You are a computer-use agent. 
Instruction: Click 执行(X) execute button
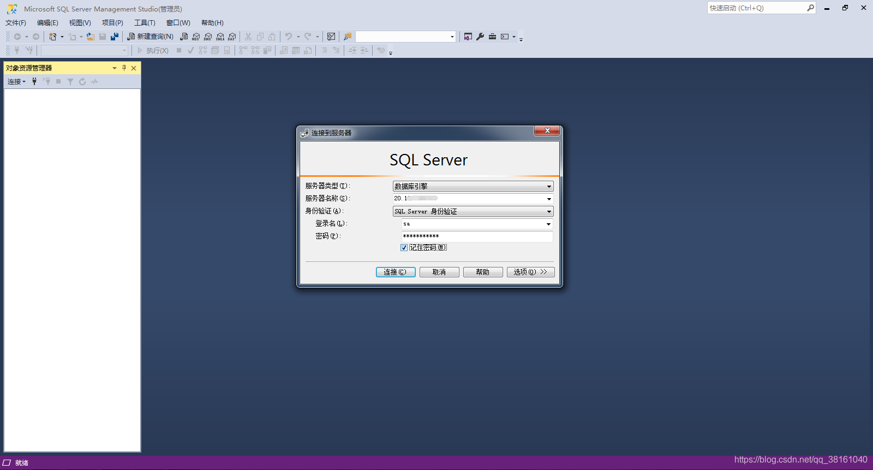[x=153, y=50]
